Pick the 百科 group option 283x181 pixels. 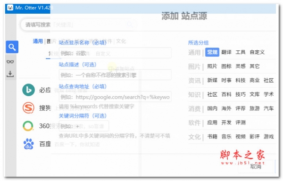pos(226,94)
